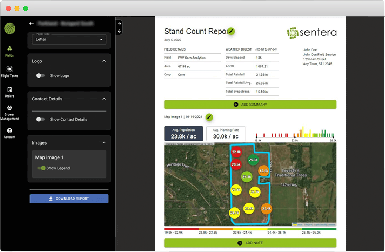
Task: Select the orange 23.6k map marker
Action: [264, 171]
